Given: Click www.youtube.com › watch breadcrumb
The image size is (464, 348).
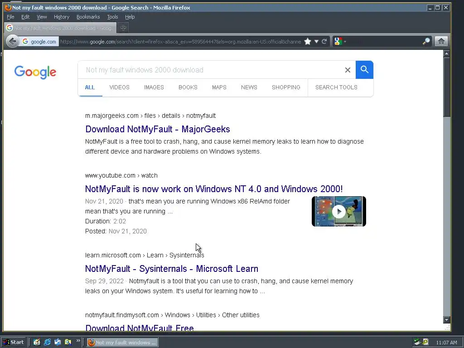Looking at the screenshot, I should [x=121, y=175].
